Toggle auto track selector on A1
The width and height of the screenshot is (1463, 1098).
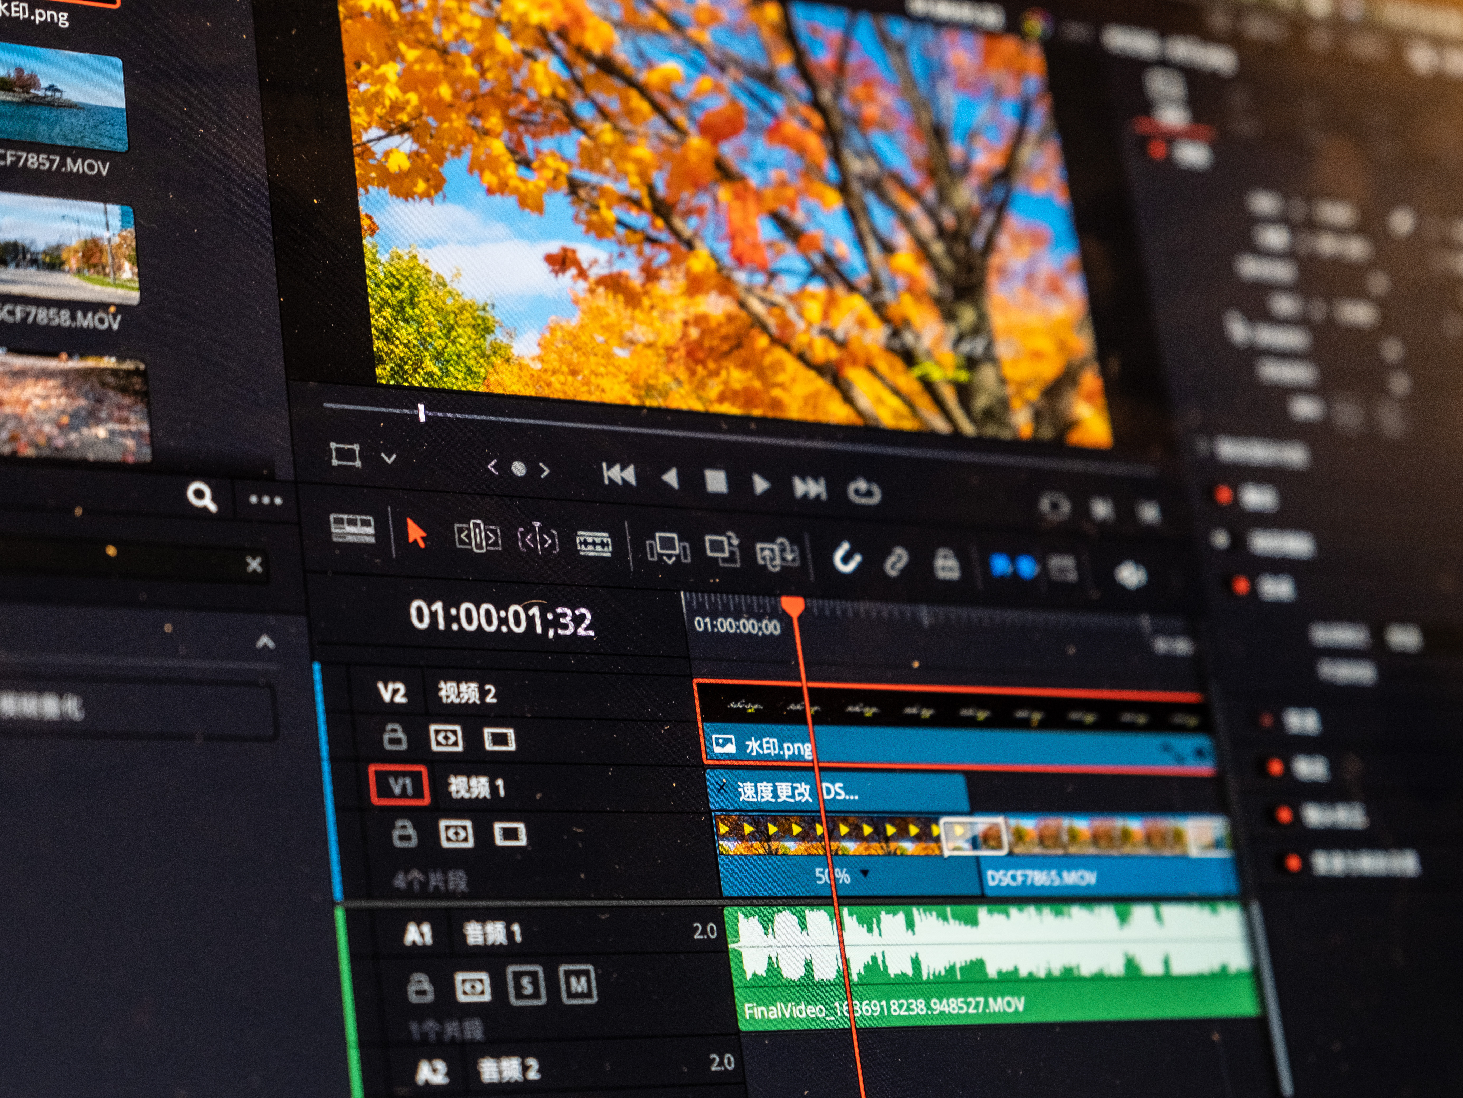point(473,987)
